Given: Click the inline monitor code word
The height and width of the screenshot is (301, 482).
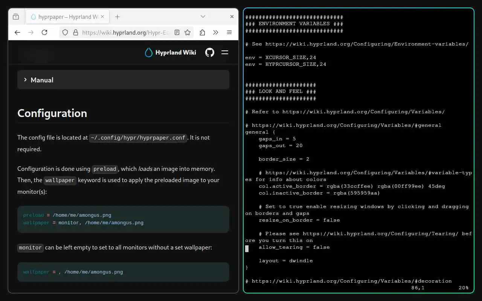Looking at the screenshot, I should coord(31,248).
